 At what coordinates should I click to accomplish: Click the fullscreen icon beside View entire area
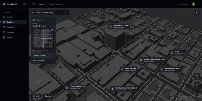click(53, 60)
